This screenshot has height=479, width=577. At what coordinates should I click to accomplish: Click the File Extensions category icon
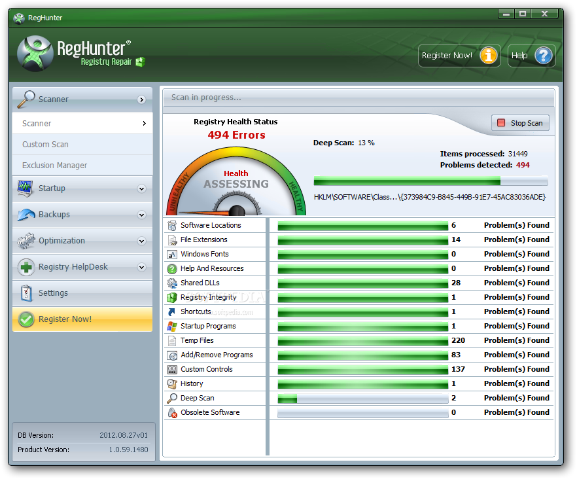172,239
